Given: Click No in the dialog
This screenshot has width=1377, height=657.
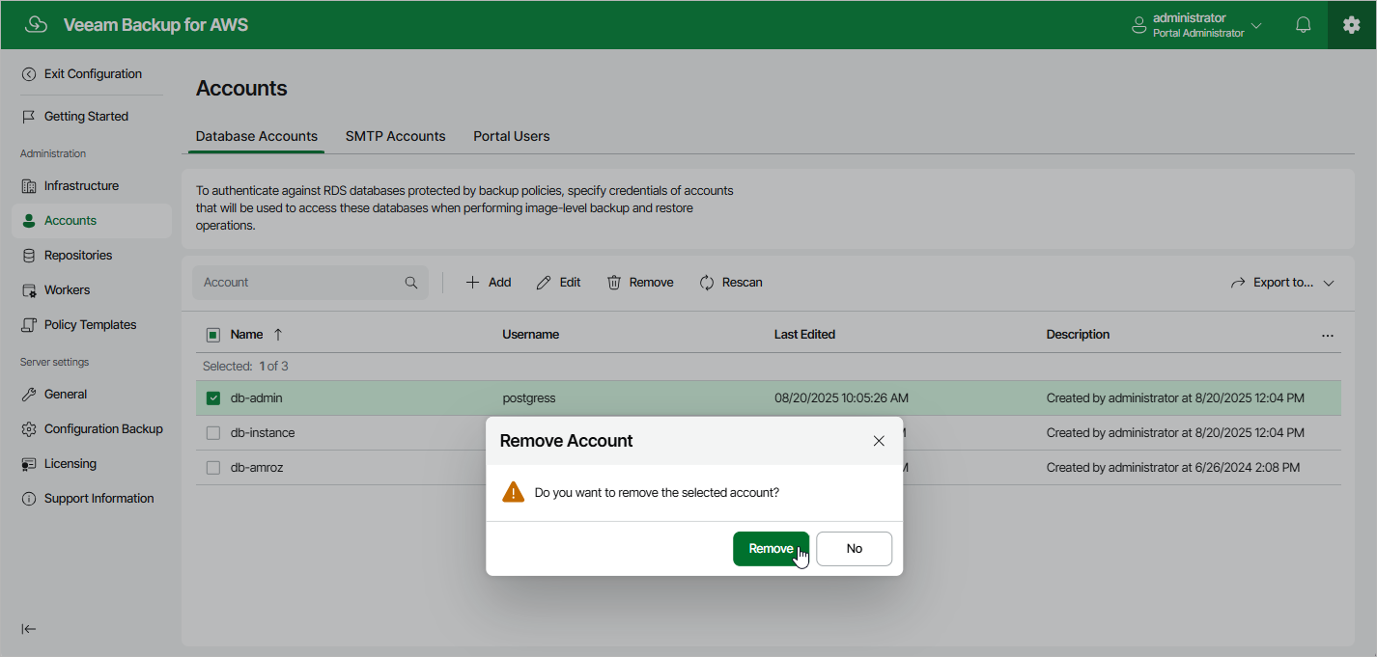Looking at the screenshot, I should click(x=855, y=548).
